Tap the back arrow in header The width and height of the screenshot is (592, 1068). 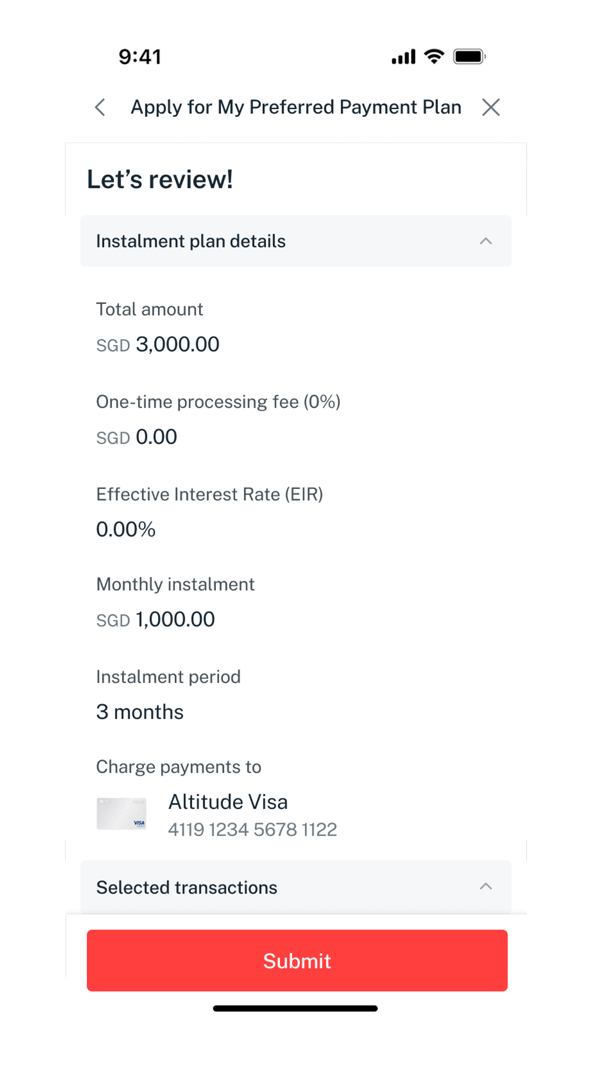pyautogui.click(x=100, y=107)
